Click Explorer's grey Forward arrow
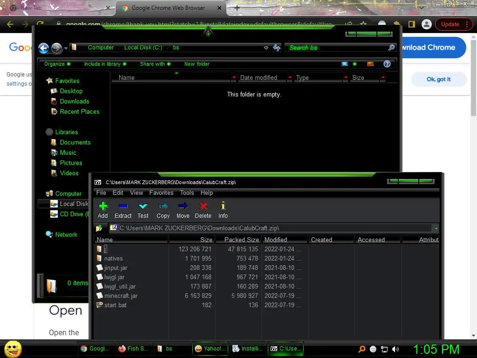The image size is (477, 358). pos(56,48)
